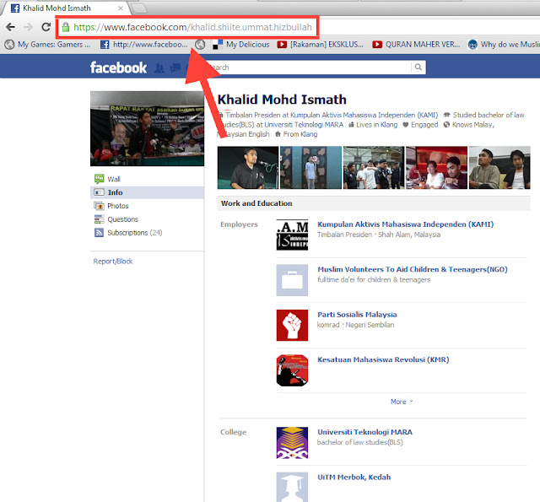The height and width of the screenshot is (502, 540).
Task: Expand the More employers dropdown
Action: tap(402, 402)
